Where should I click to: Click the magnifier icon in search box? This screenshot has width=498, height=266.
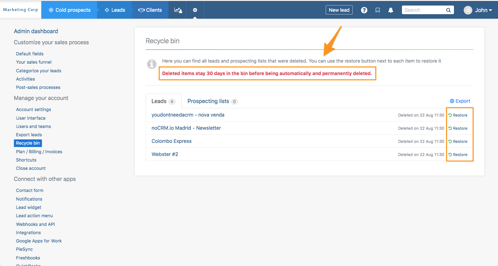tap(448, 10)
